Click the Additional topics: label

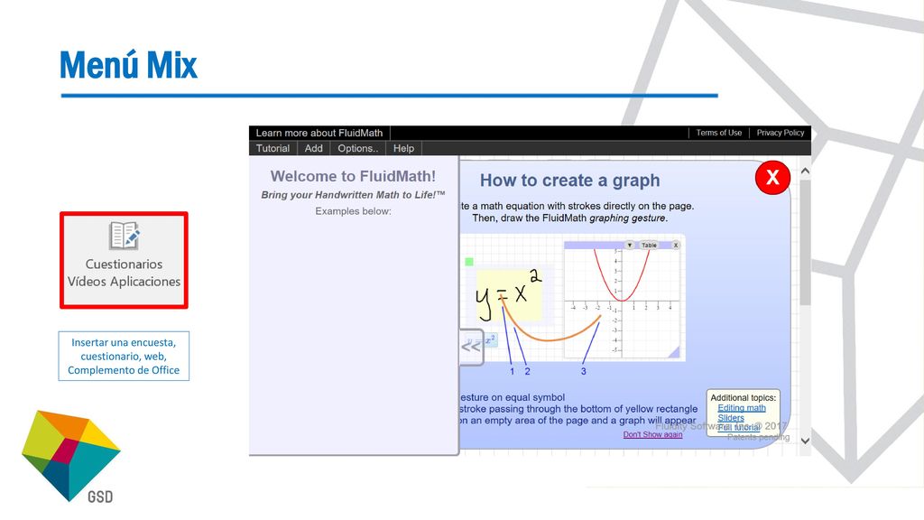(x=744, y=398)
